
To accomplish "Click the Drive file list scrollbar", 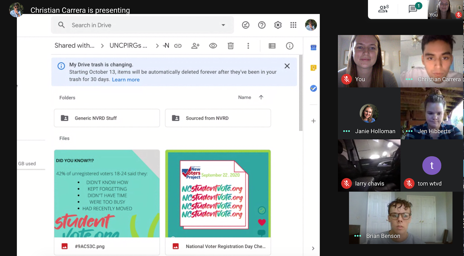I will (x=301, y=93).
